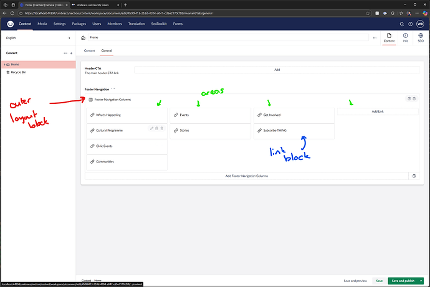Delete the Footer Navigation Columns layout block

click(x=414, y=98)
